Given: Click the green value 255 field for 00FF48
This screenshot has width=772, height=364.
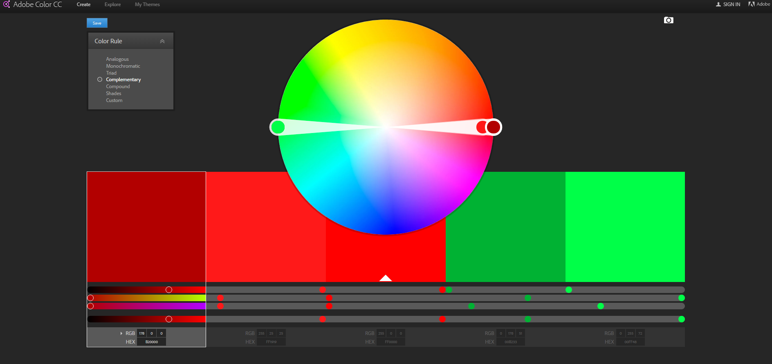Looking at the screenshot, I should point(631,333).
